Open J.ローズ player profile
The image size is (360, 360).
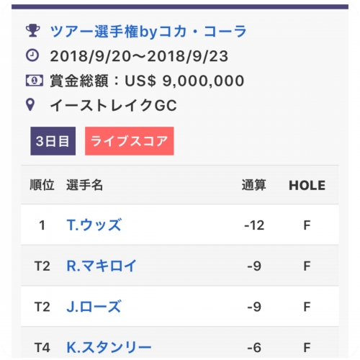(94, 307)
